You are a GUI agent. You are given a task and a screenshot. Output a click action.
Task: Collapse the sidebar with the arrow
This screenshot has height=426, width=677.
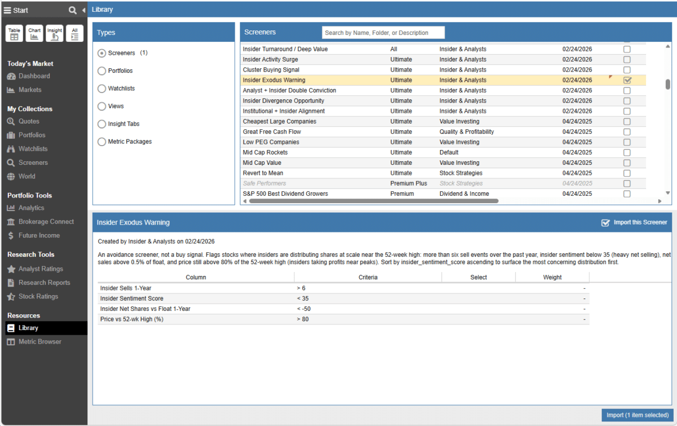point(83,10)
